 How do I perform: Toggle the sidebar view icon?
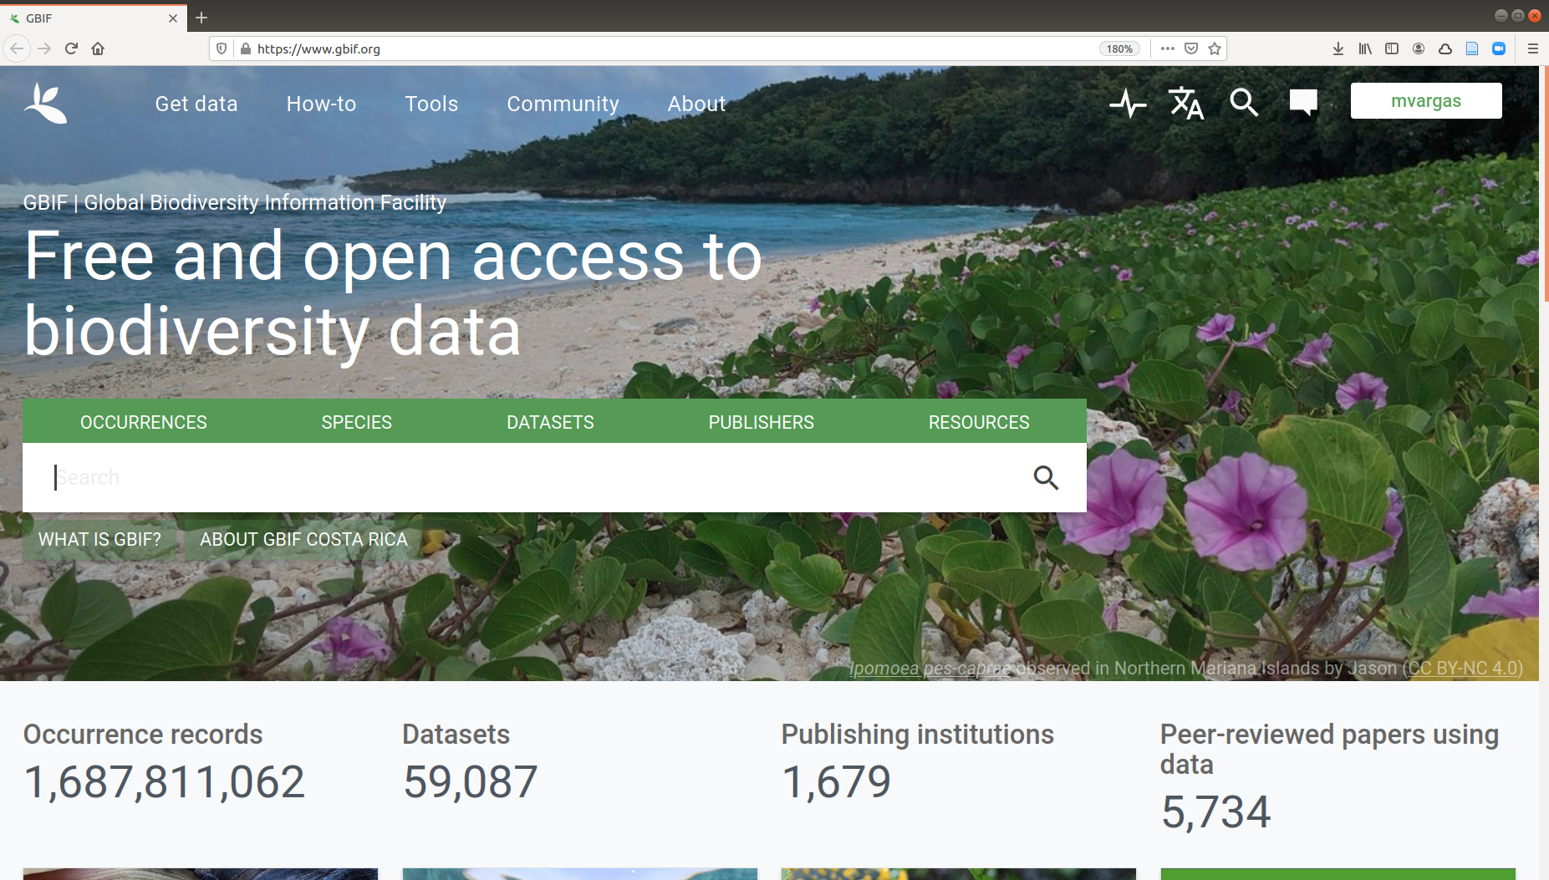click(x=1392, y=48)
